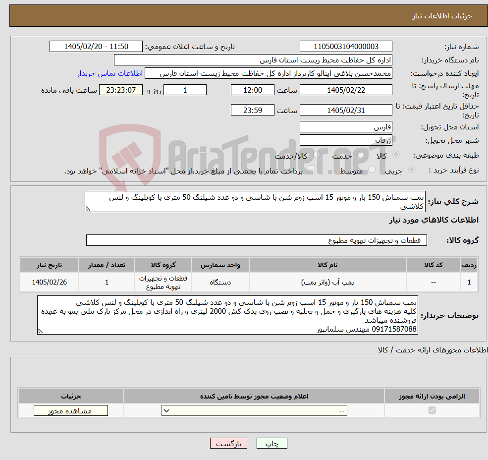488x460 pixels.
Task: Click the unit cell دستگاه
Action: click(220, 282)
